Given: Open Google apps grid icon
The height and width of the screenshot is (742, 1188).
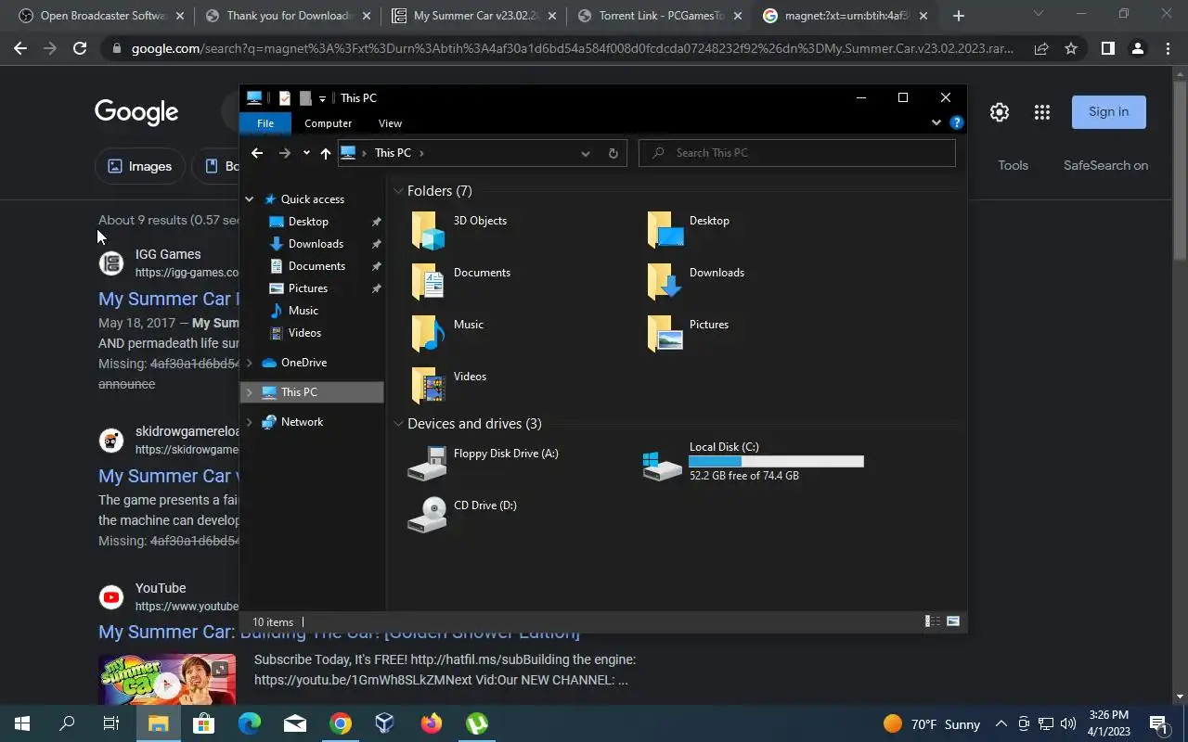Looking at the screenshot, I should (1042, 112).
